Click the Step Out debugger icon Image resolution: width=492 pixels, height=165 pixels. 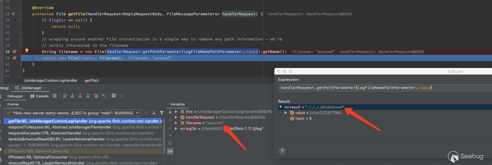(88, 96)
